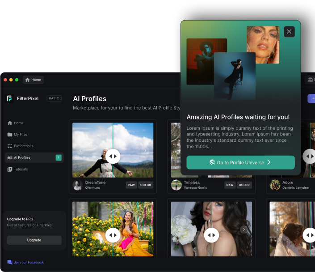
Task: Click the BASIC plan badge
Action: click(54, 98)
